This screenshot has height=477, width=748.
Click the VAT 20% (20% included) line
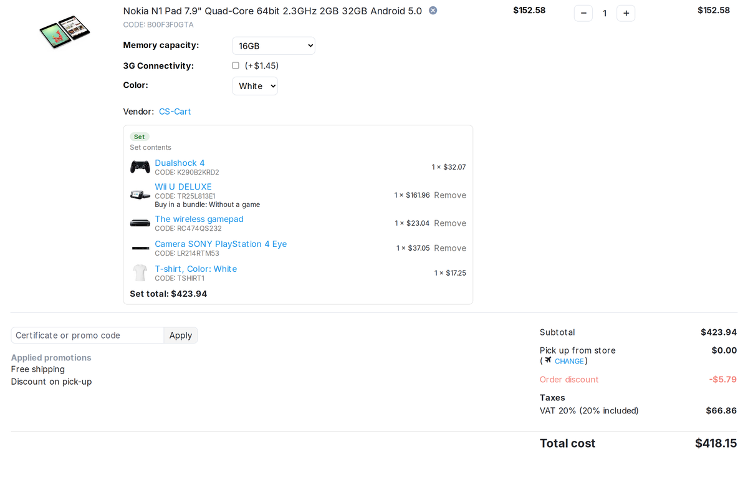[x=589, y=411]
